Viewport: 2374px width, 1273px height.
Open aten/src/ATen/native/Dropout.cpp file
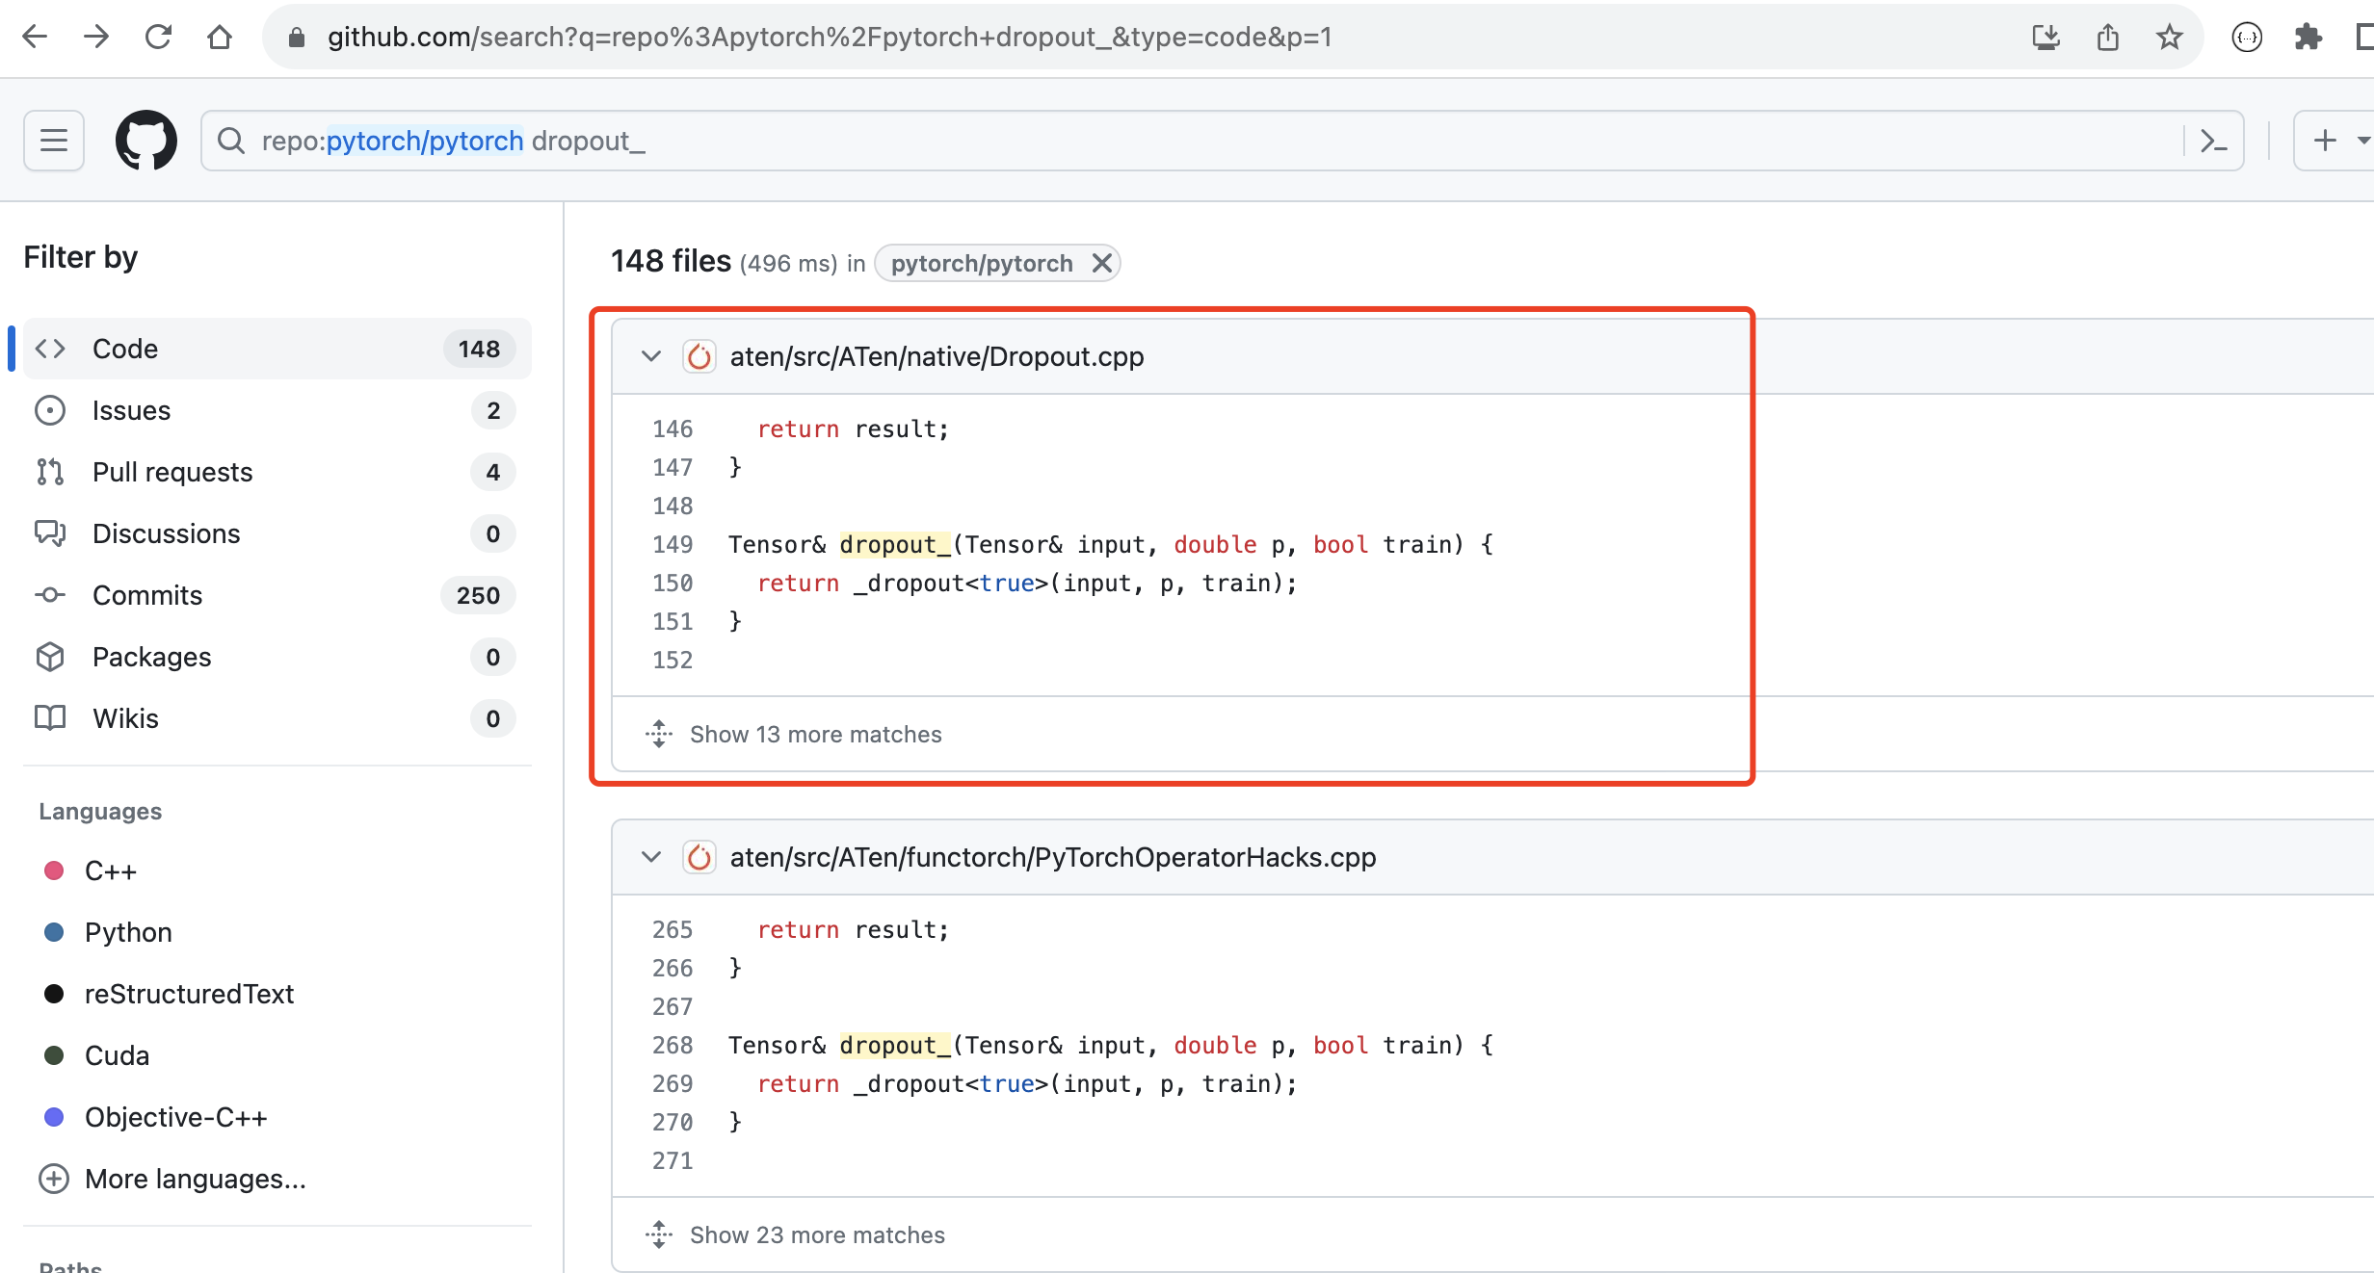tap(937, 356)
